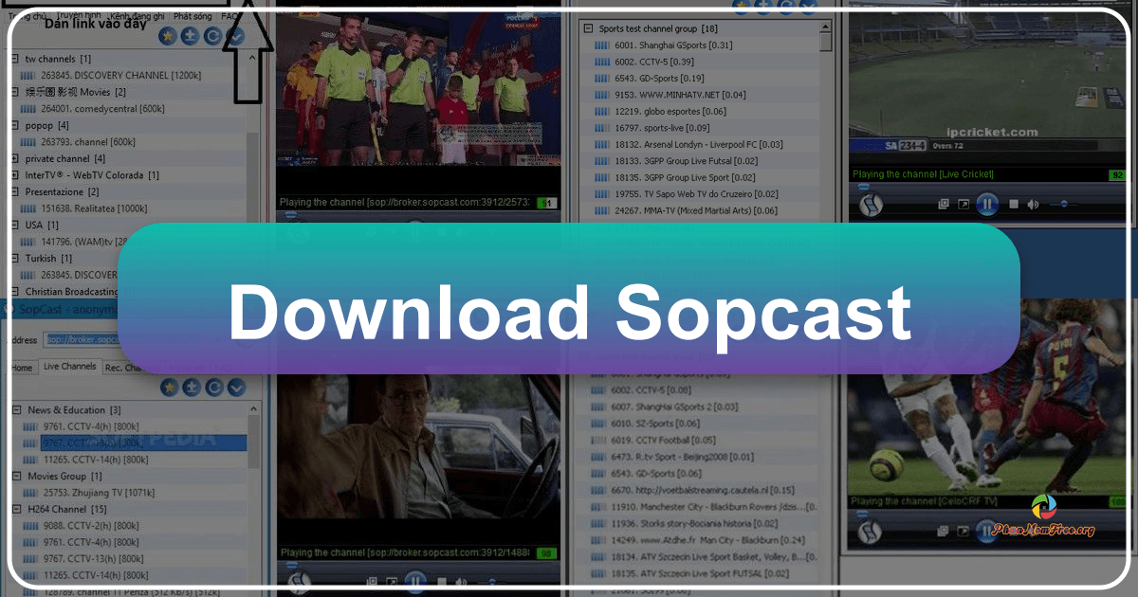The width and height of the screenshot is (1138, 597).
Task: Click the SopCast logo icon in the player controls
Action: click(x=299, y=579)
